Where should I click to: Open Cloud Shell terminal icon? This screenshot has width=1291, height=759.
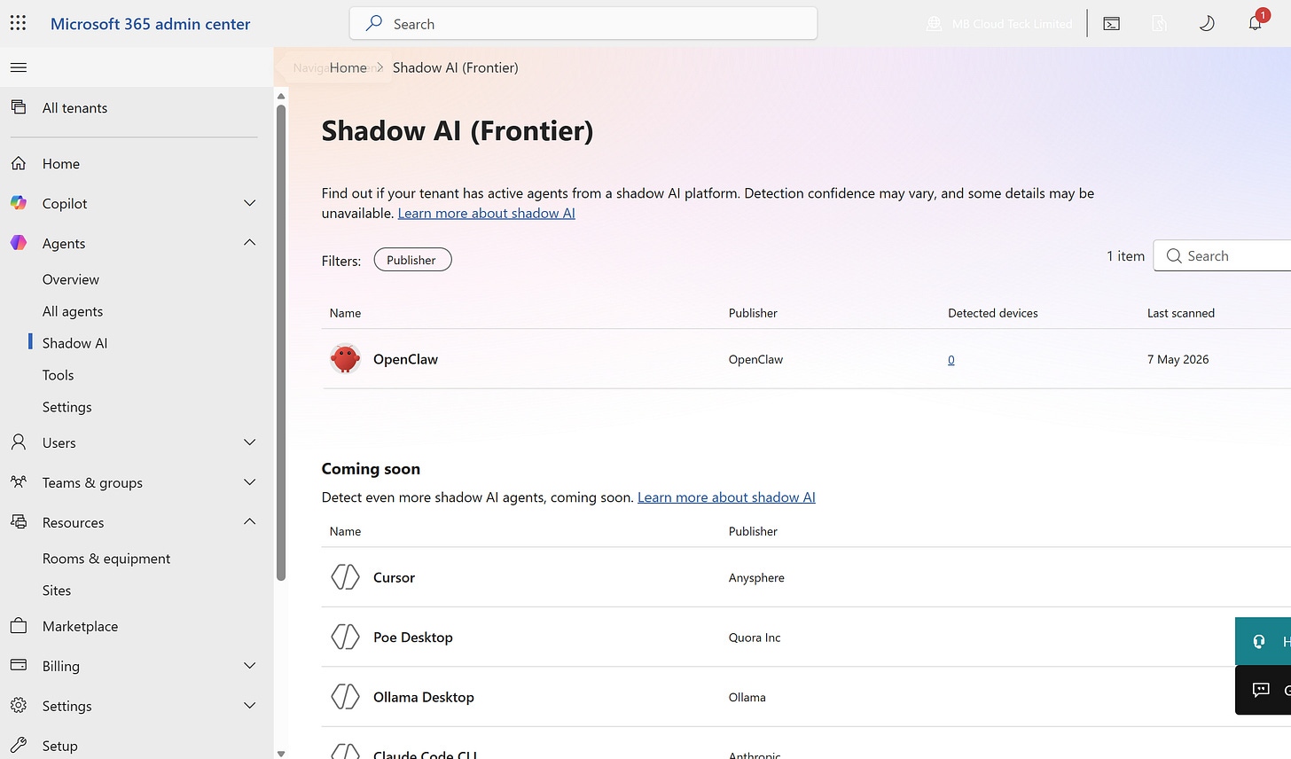(1112, 24)
